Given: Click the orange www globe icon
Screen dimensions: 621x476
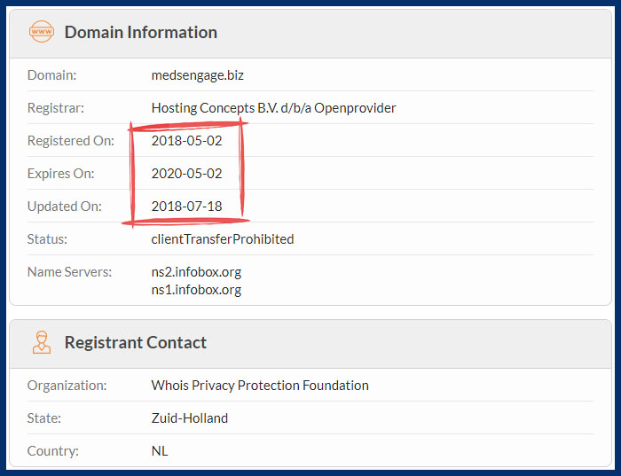Looking at the screenshot, I should [x=42, y=32].
